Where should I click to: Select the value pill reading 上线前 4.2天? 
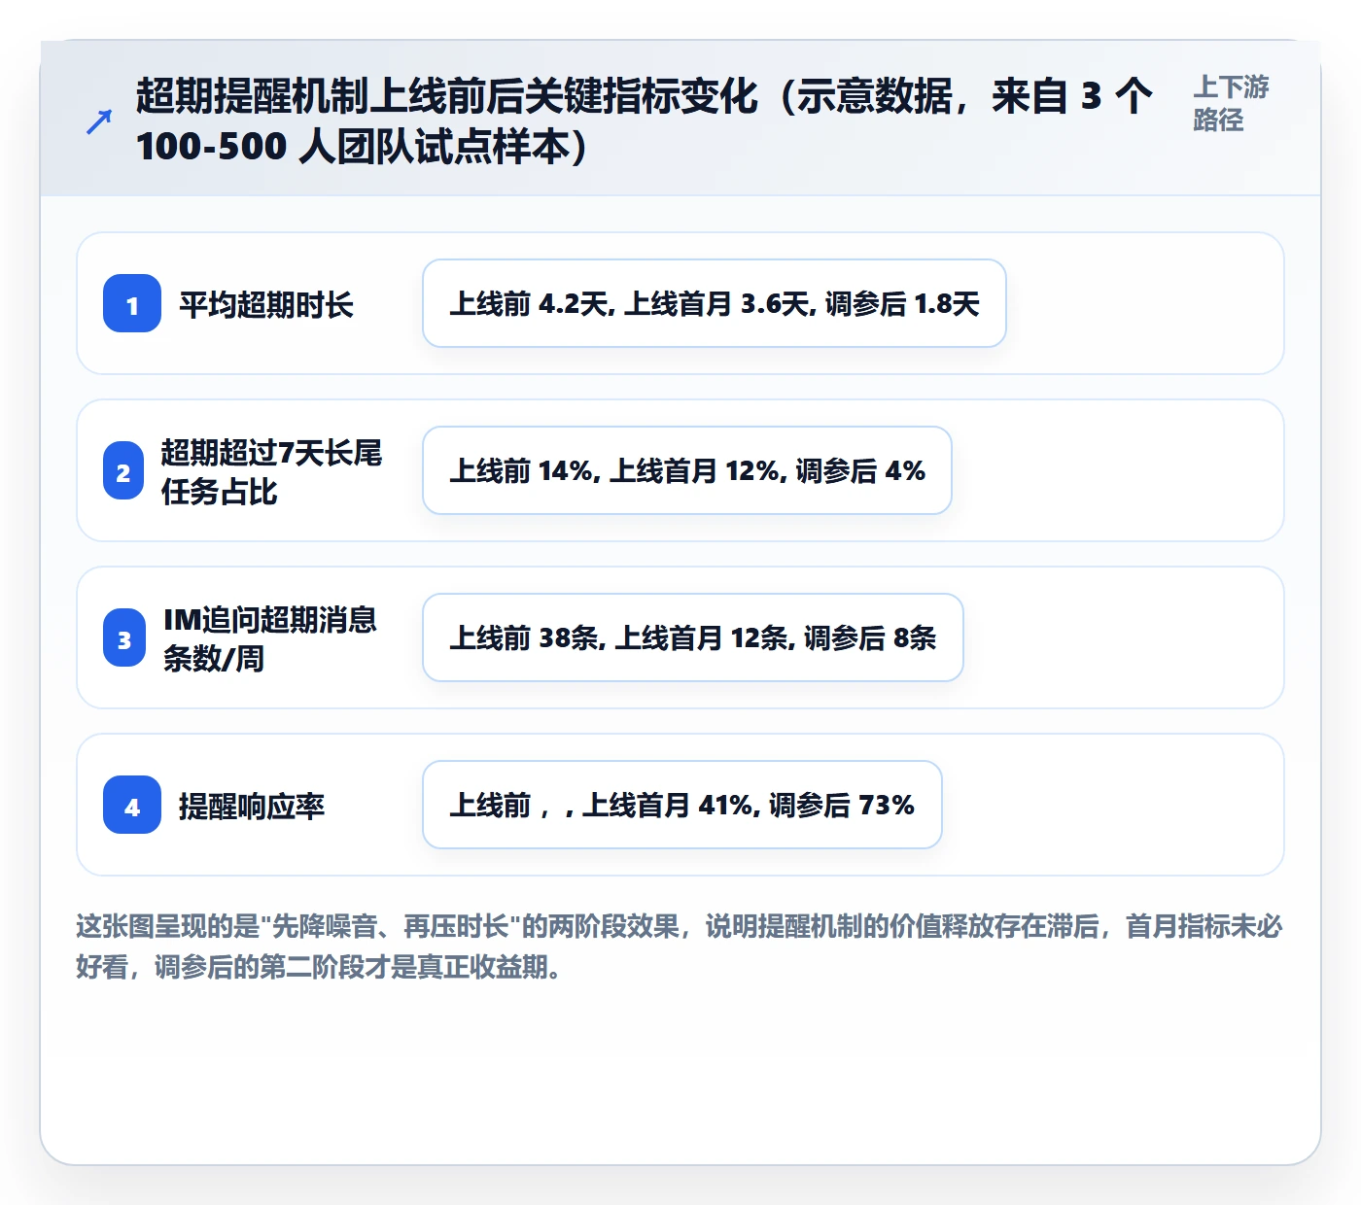(715, 303)
